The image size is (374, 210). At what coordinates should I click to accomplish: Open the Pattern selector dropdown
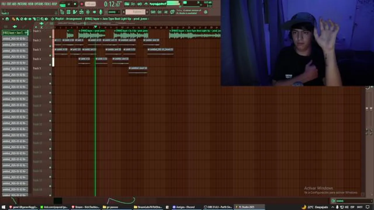click(x=135, y=12)
